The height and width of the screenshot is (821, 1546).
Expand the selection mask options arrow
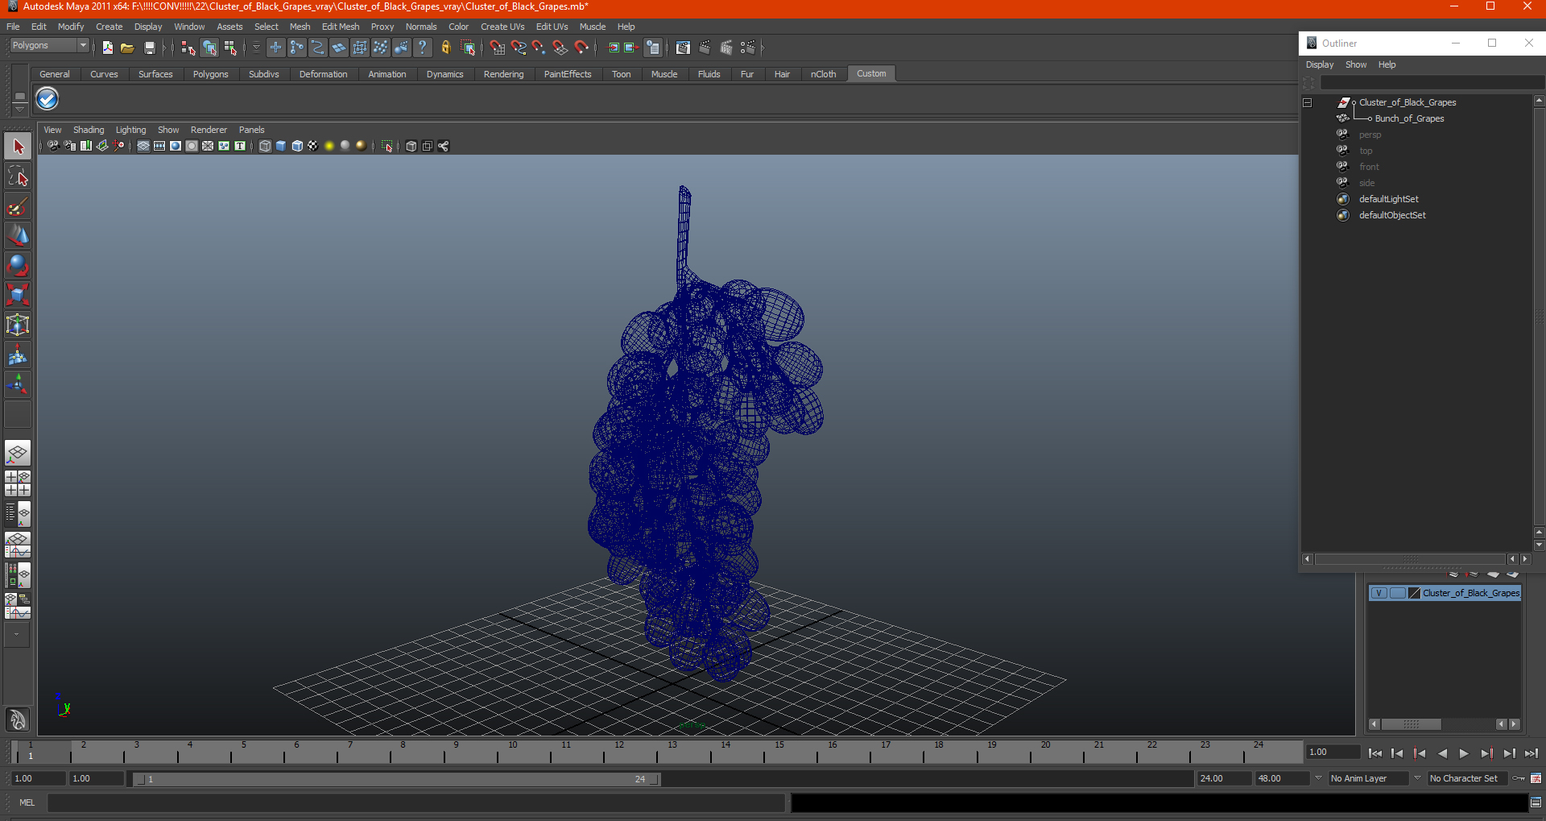pos(256,48)
